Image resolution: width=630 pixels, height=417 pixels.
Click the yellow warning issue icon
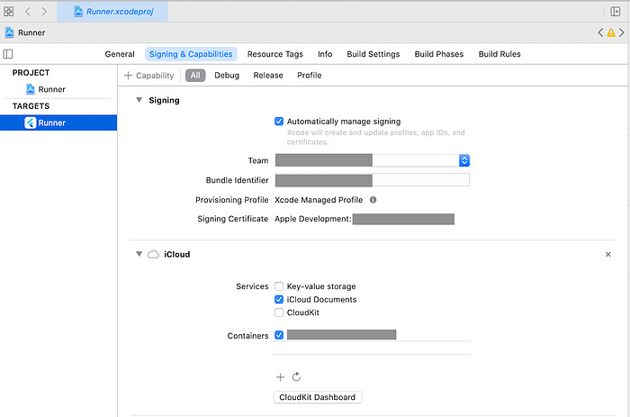[611, 32]
